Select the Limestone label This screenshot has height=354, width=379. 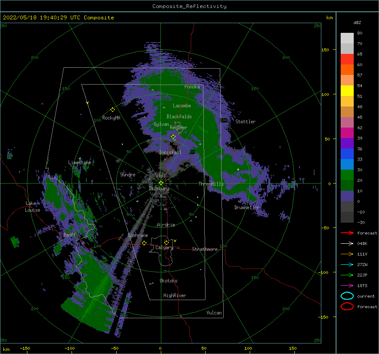(80, 162)
